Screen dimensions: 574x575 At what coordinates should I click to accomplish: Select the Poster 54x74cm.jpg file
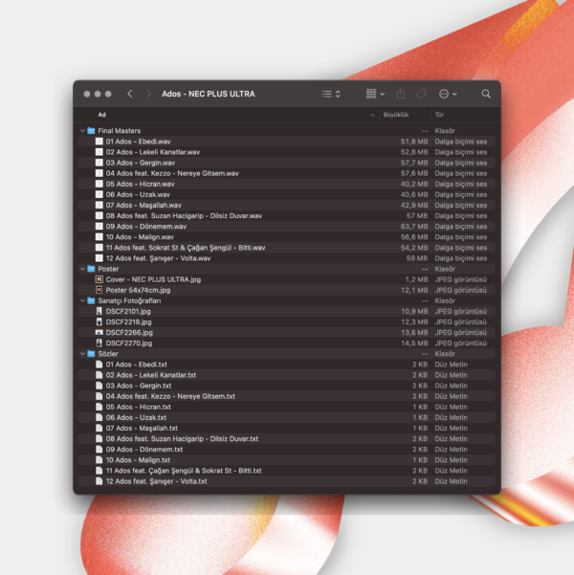click(x=138, y=290)
